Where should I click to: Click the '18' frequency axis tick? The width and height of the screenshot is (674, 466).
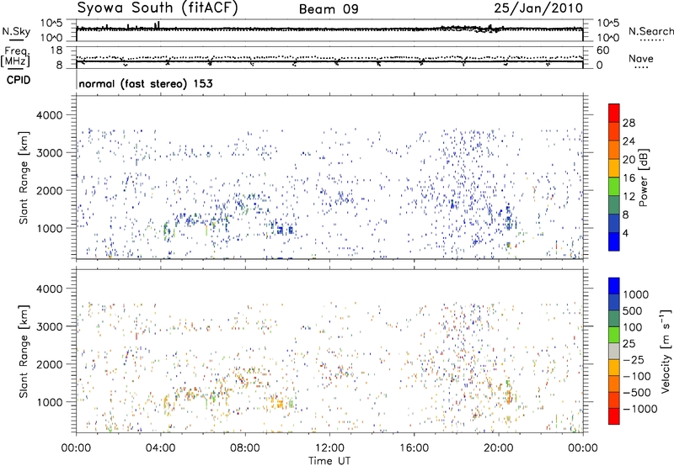56,50
